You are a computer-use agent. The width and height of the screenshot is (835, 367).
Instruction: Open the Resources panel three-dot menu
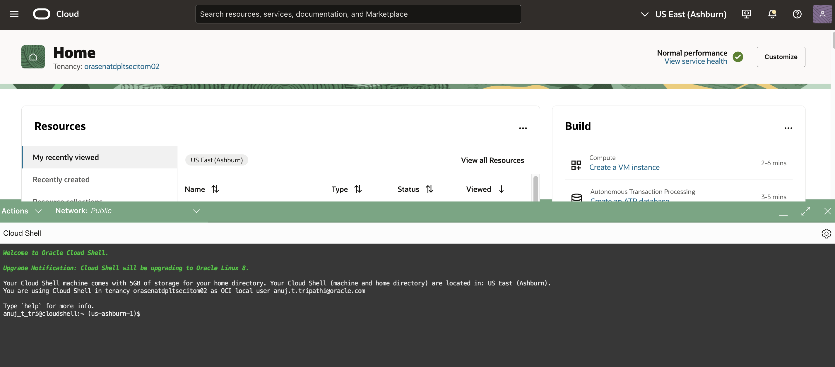523,128
